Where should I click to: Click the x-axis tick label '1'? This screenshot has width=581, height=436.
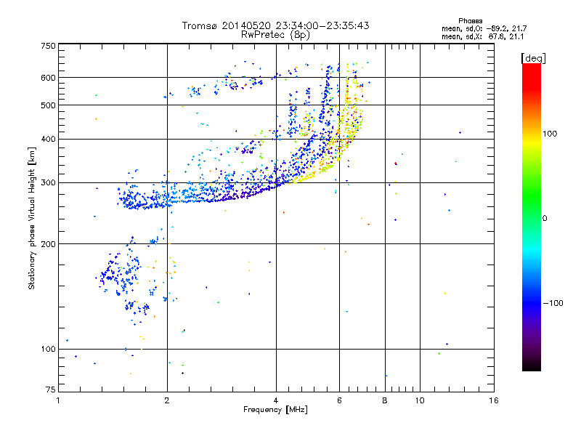click(58, 400)
